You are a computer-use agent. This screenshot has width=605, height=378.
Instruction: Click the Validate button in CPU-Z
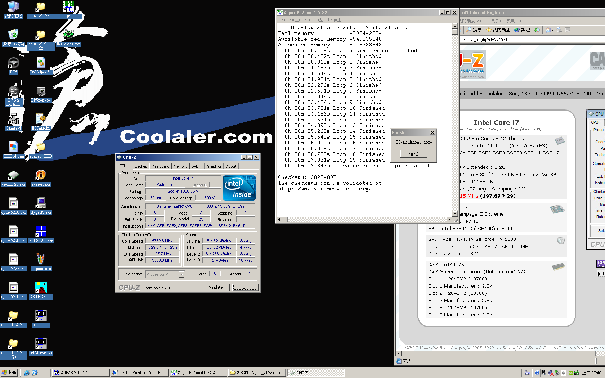click(x=216, y=287)
